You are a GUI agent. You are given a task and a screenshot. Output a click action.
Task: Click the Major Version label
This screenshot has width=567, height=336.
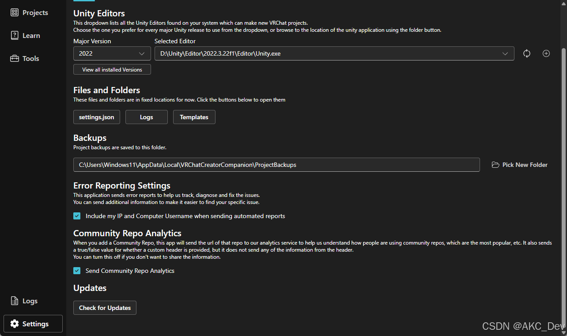pos(92,41)
